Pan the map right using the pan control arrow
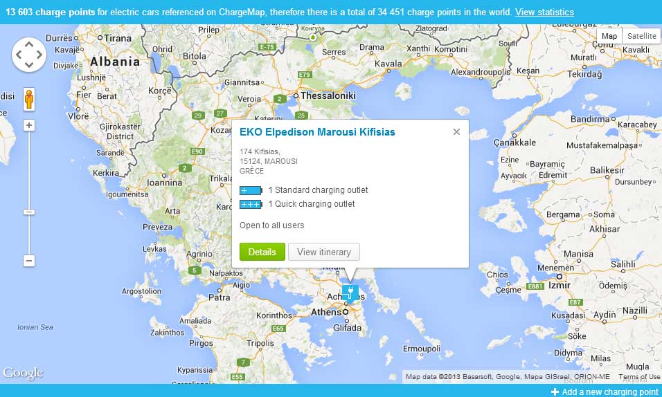This screenshot has height=397, width=662. point(39,55)
